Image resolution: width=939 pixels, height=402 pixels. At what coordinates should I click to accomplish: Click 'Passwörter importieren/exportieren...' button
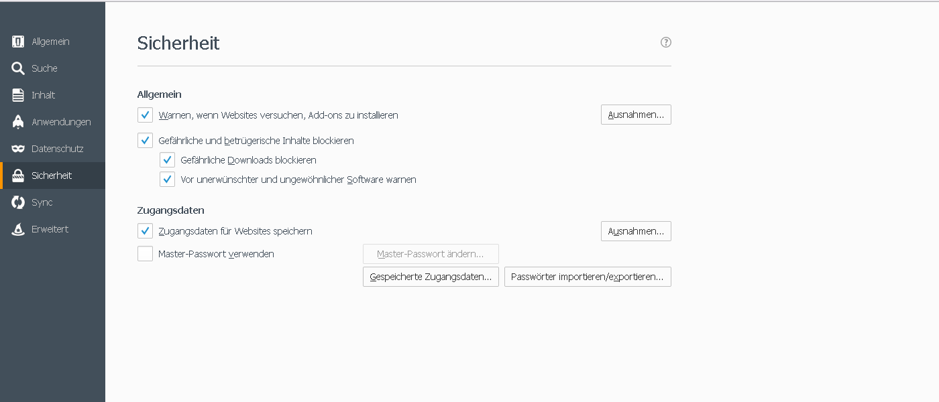tap(588, 277)
